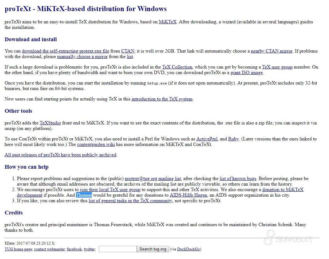
Task: Open the mirror list link
Action: [x=130, y=57]
